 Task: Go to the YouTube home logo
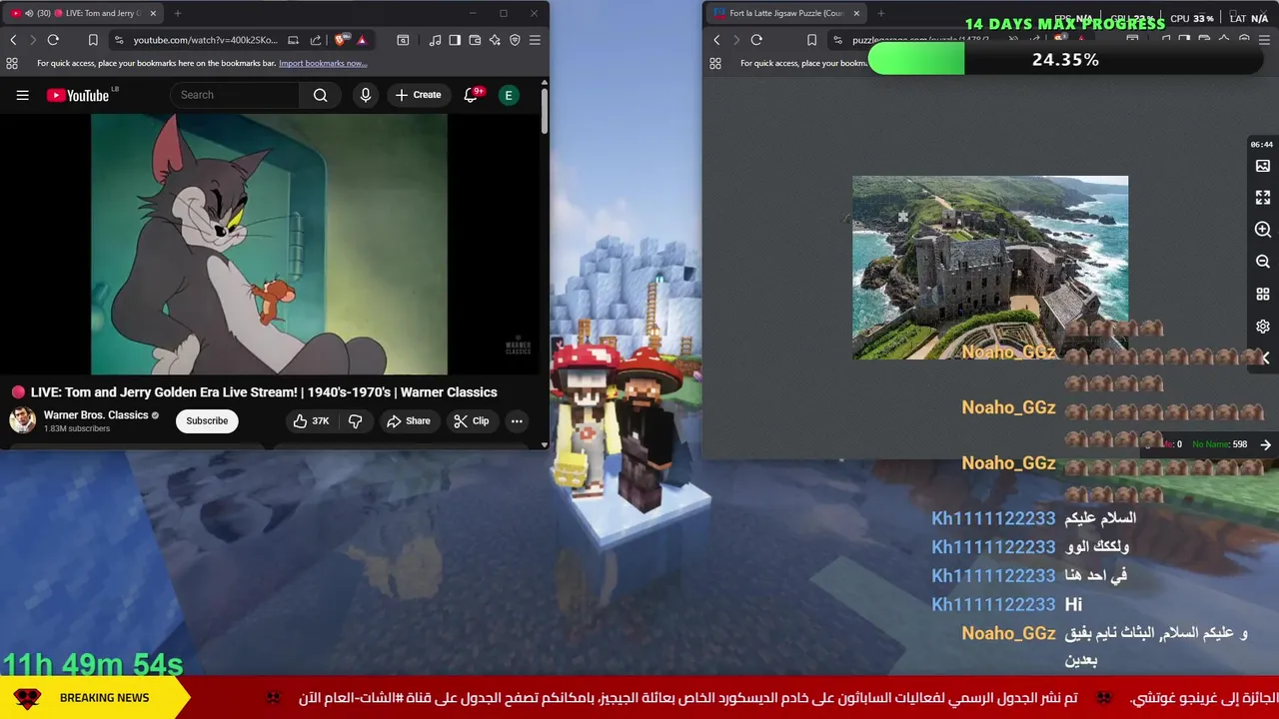point(78,95)
